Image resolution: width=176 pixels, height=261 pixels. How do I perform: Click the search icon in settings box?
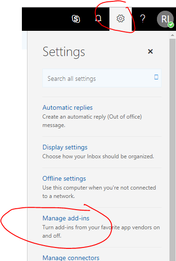pyautogui.click(x=156, y=77)
